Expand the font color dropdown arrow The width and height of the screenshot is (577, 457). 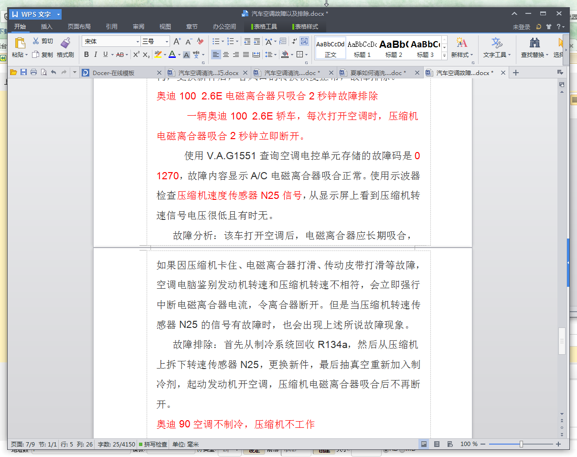pyautogui.click(x=179, y=54)
